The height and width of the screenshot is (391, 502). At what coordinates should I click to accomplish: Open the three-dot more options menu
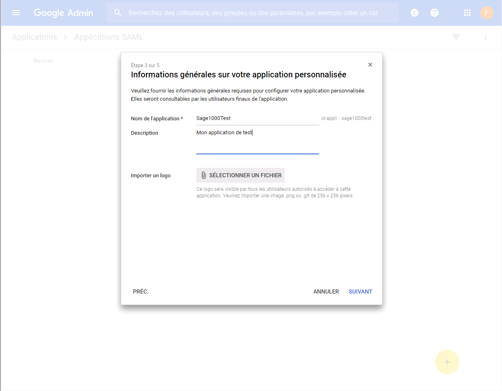click(486, 37)
